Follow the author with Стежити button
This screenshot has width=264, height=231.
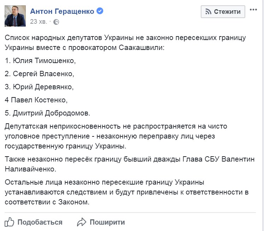223,12
